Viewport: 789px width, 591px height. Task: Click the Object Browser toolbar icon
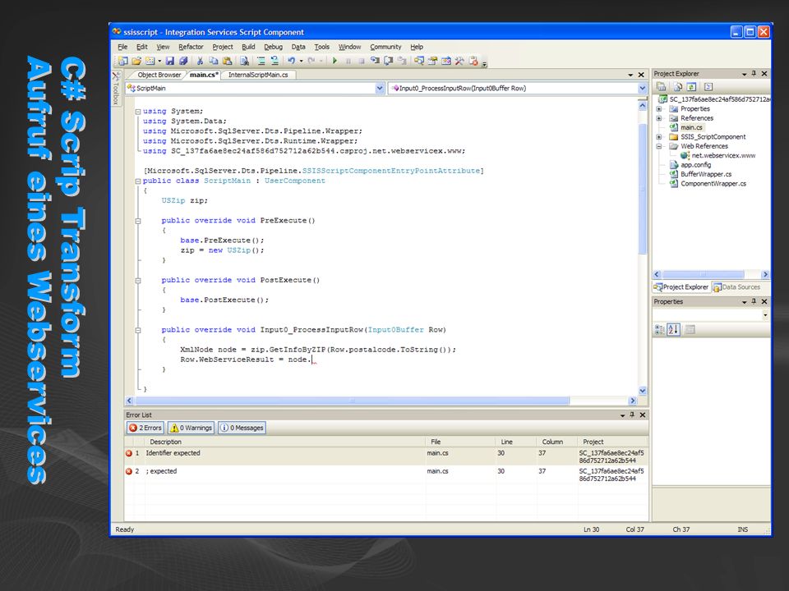click(446, 61)
